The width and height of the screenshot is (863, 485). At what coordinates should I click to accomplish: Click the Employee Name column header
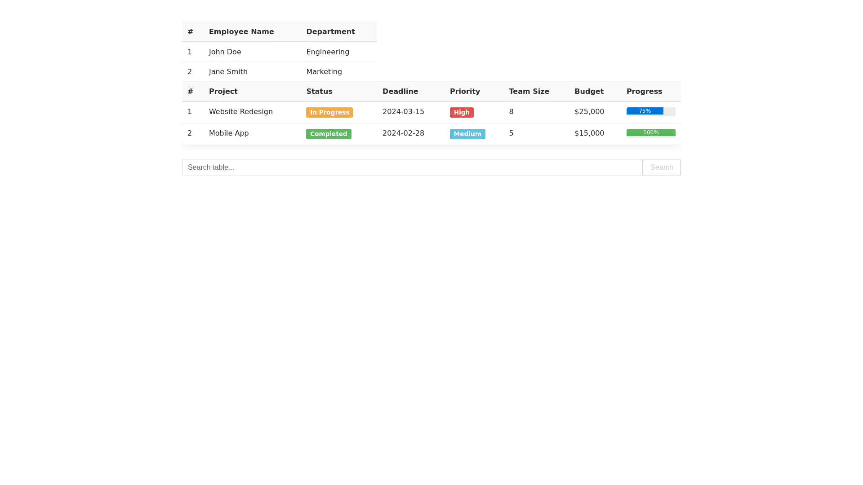[241, 32]
